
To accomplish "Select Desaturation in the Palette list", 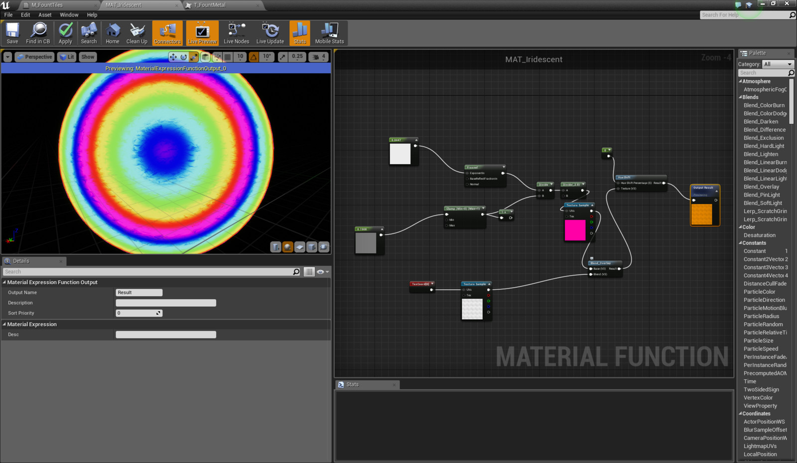I will [x=760, y=235].
